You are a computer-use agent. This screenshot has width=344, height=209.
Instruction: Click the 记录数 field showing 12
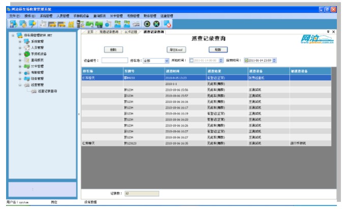[142, 193]
